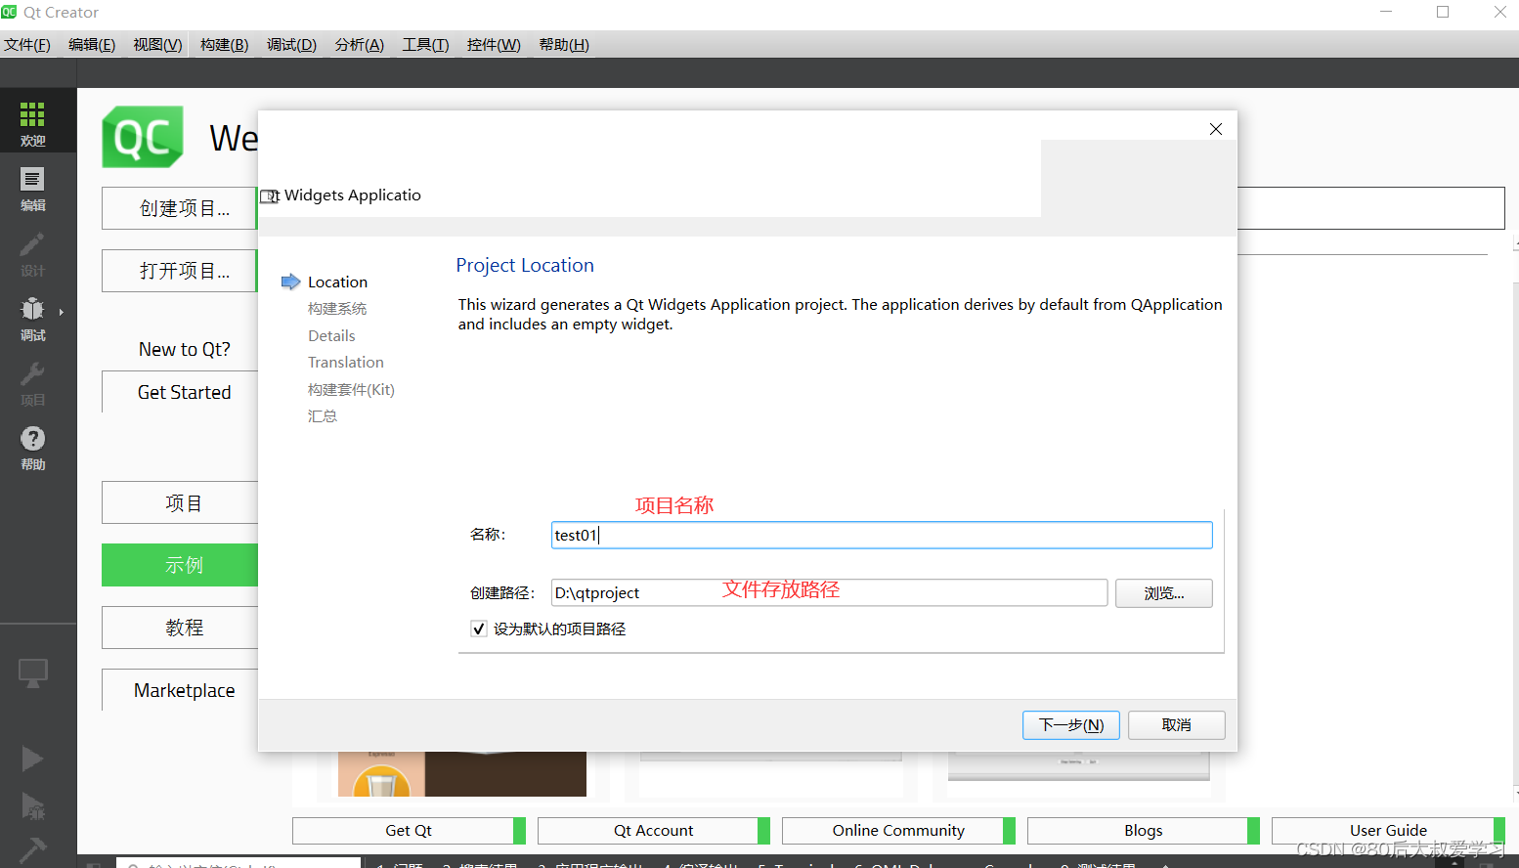Click the 创建路径 path input field
Screen dimensions: 1519x868
[x=829, y=593]
